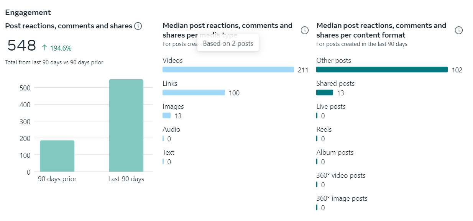This screenshot has width=473, height=221.
Task: Click the Engagement section heading
Action: pos(28,12)
